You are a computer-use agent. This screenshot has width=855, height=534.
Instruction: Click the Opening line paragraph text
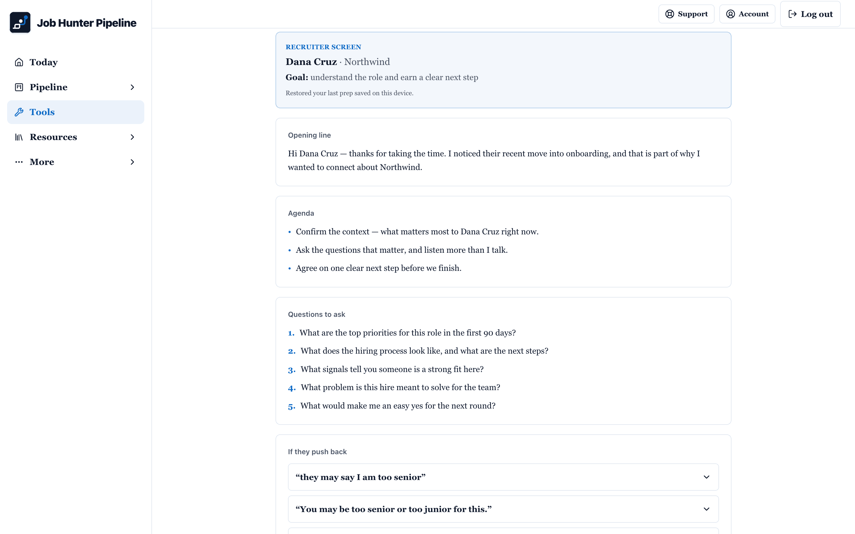[494, 160]
